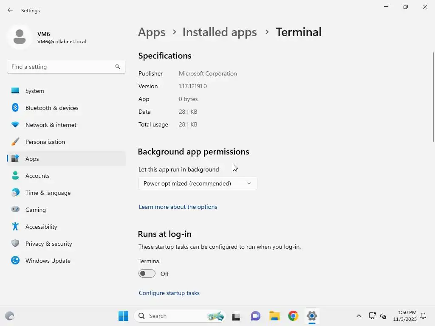Viewport: 435px width, 326px height.
Task: Expand the background permission dropdown
Action: click(198, 183)
